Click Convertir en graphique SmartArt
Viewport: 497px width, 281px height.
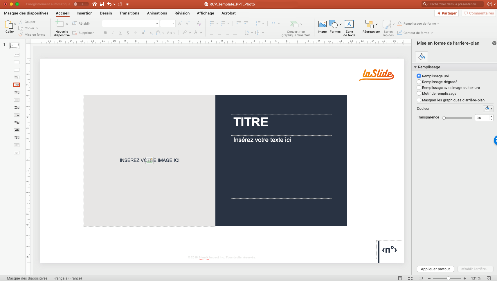296,28
